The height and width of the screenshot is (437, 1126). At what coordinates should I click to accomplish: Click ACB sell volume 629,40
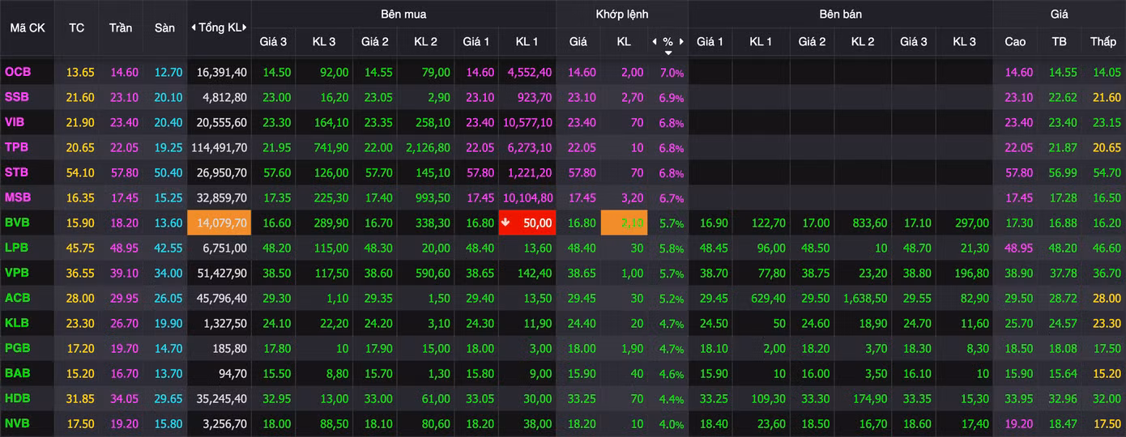768,298
